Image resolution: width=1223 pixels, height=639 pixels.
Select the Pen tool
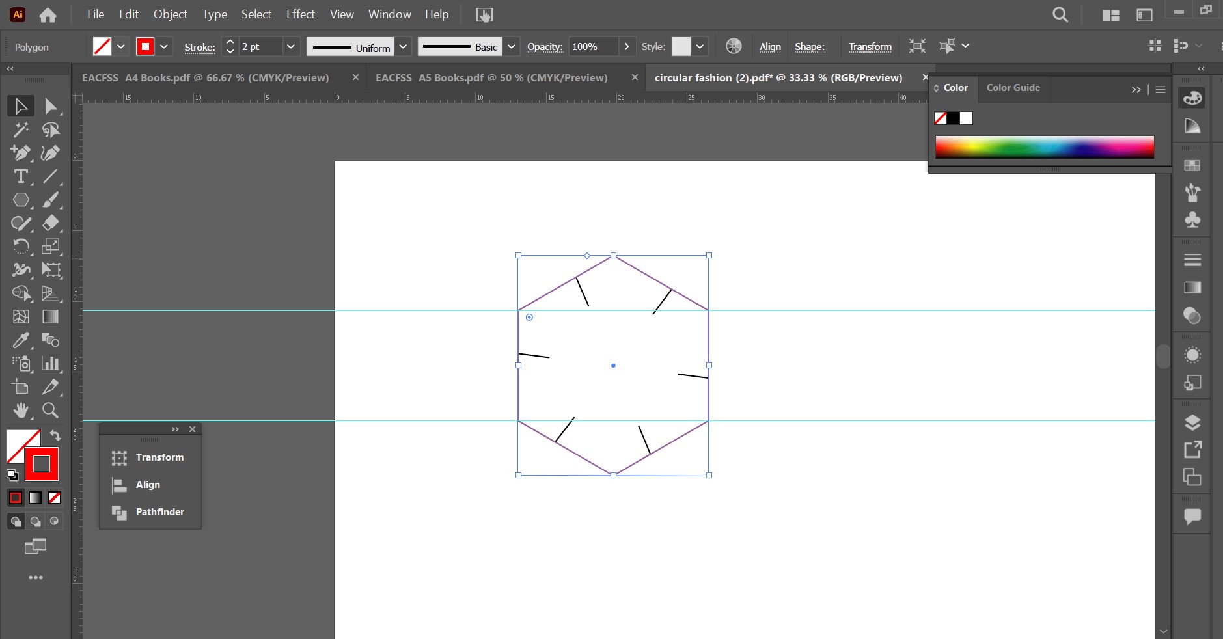click(21, 153)
